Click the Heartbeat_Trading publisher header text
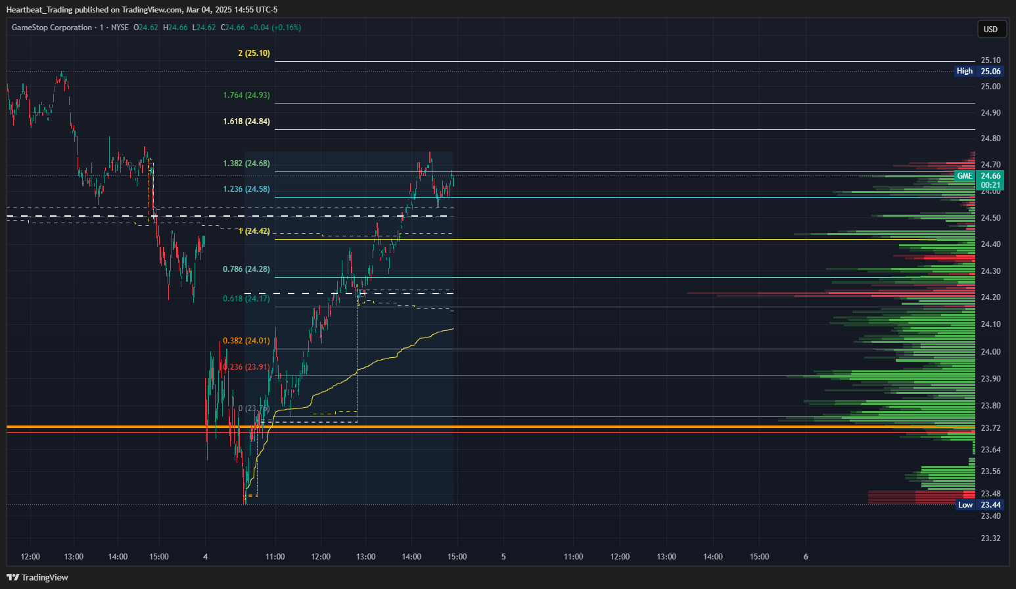The image size is (1016, 589). pyautogui.click(x=142, y=9)
